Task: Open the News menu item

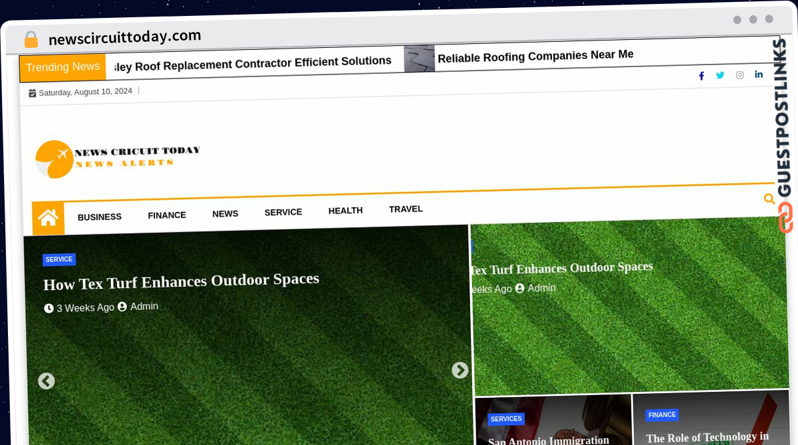Action: tap(225, 214)
